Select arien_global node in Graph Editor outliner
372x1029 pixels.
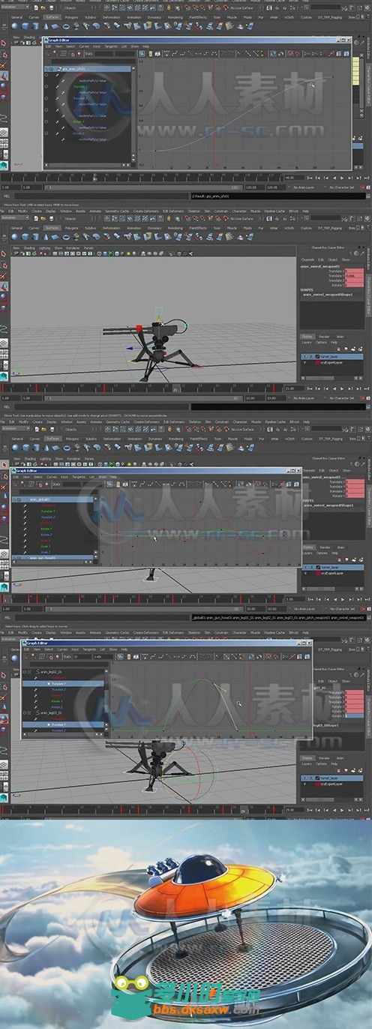[x=52, y=499]
